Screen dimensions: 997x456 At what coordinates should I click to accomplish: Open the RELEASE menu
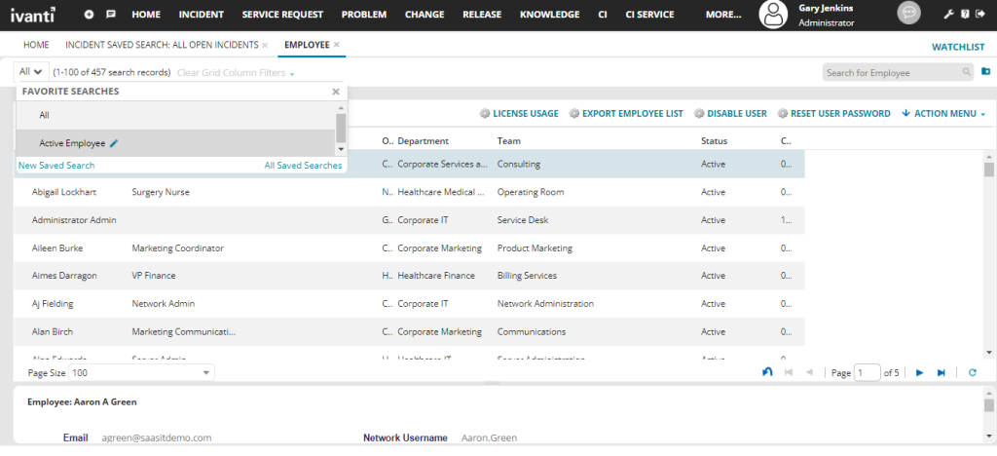482,14
